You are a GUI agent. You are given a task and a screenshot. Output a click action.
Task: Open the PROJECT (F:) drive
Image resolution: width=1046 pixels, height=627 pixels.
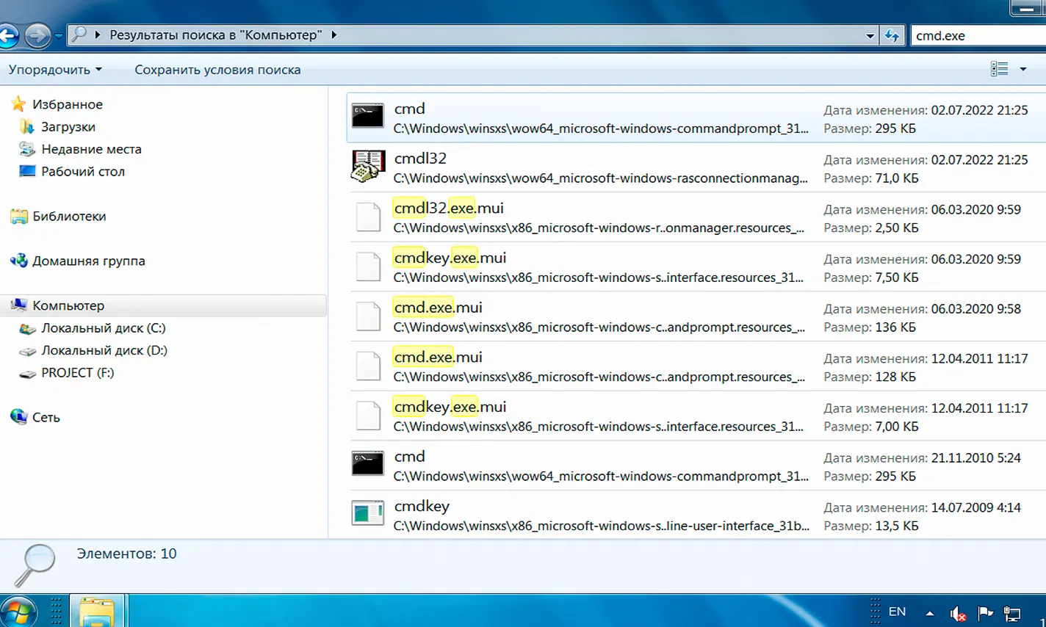tap(78, 372)
